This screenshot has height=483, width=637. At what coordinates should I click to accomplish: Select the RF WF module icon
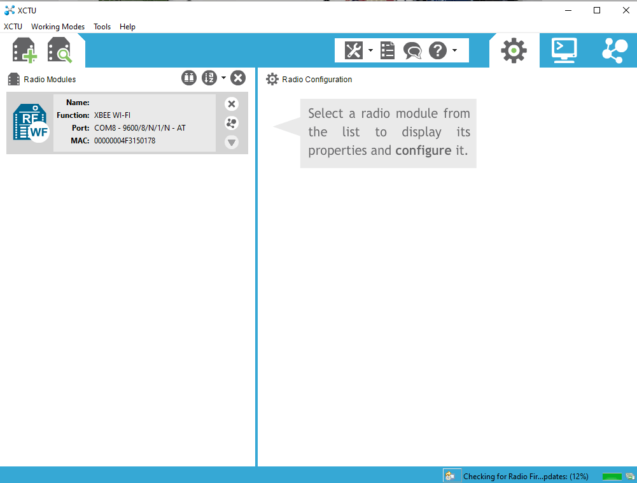[x=31, y=123]
